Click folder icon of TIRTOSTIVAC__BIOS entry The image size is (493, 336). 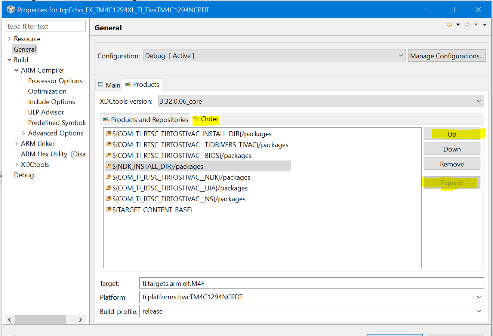(108, 155)
